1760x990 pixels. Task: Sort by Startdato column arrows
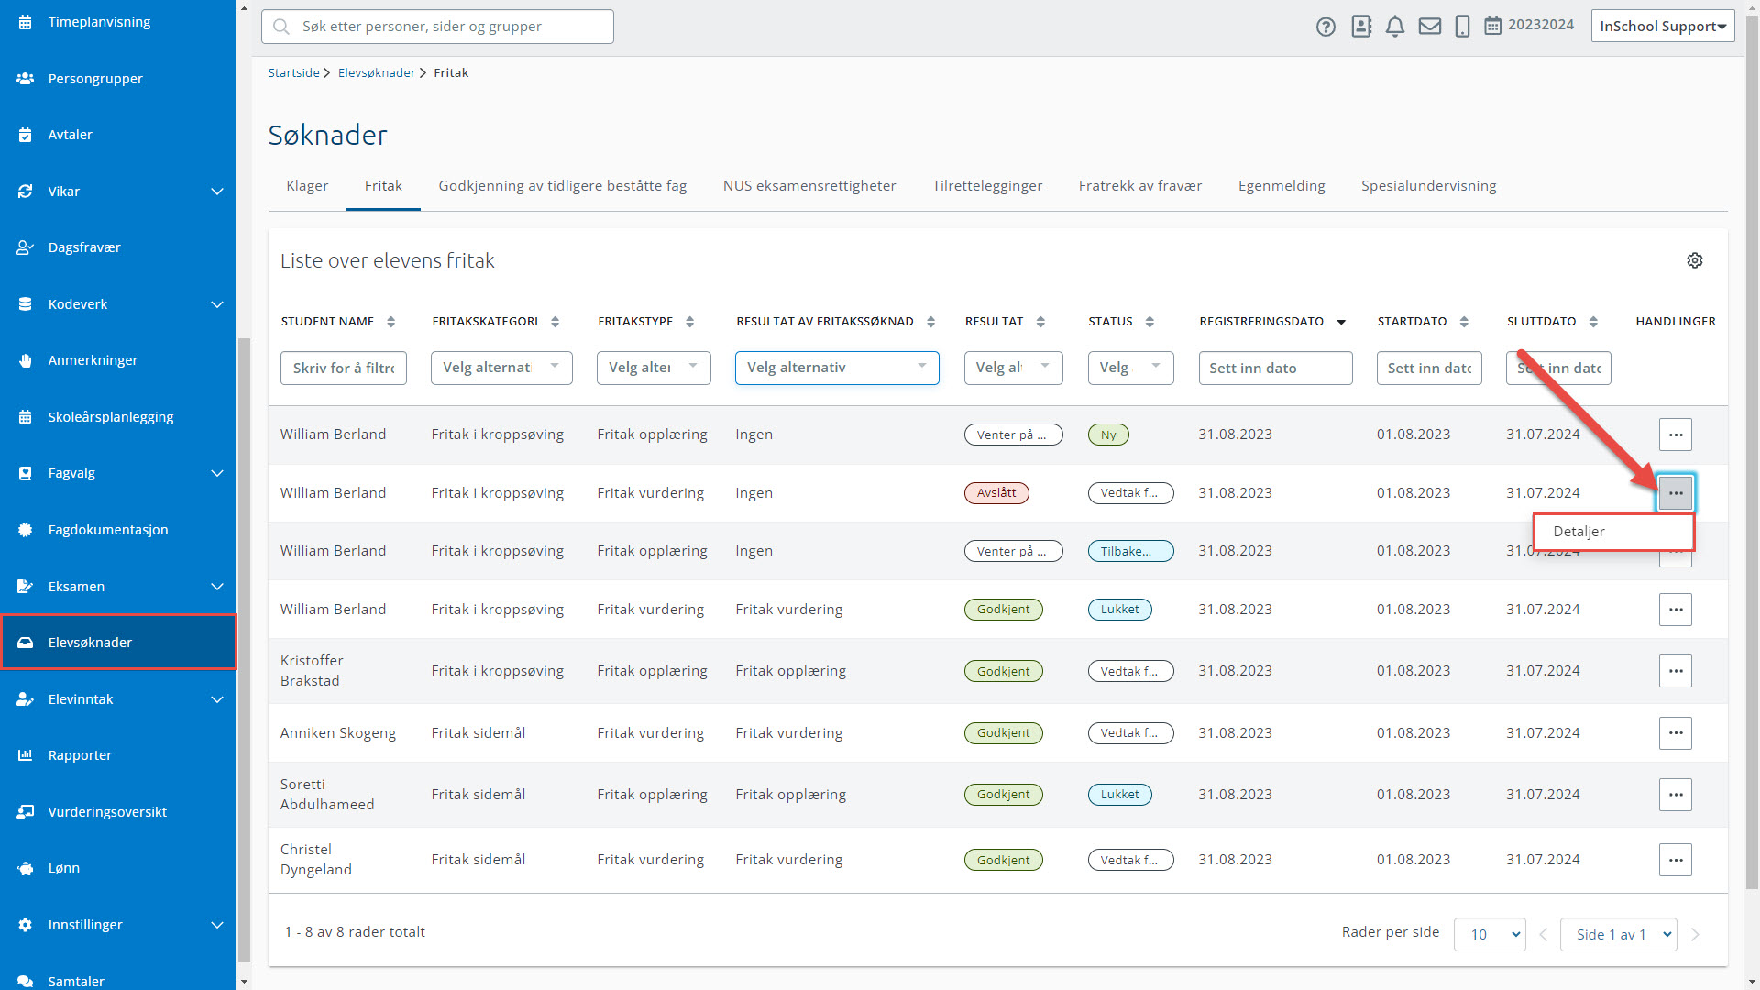pyautogui.click(x=1464, y=322)
